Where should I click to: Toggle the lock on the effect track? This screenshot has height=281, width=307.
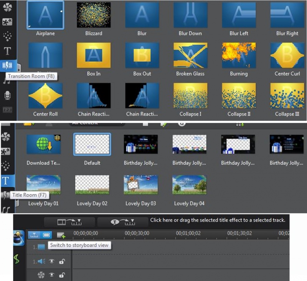pyautogui.click(x=61, y=275)
